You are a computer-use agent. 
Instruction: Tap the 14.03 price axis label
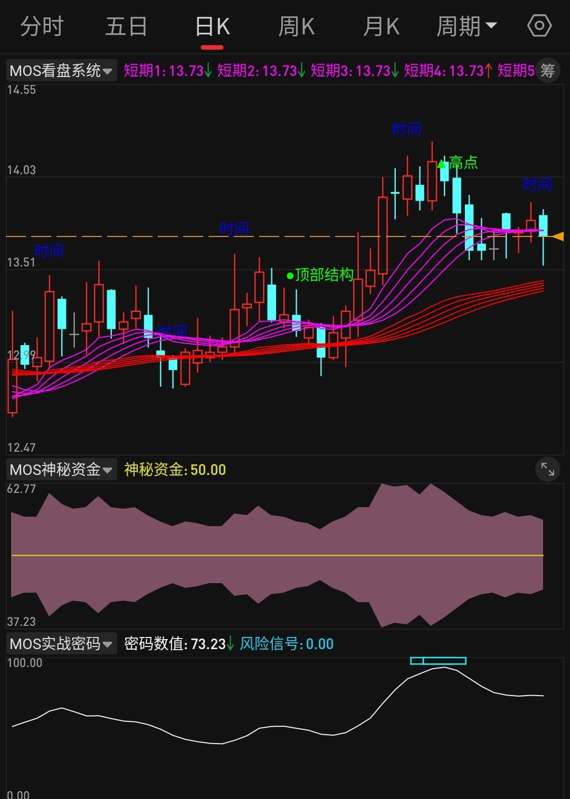tap(22, 170)
